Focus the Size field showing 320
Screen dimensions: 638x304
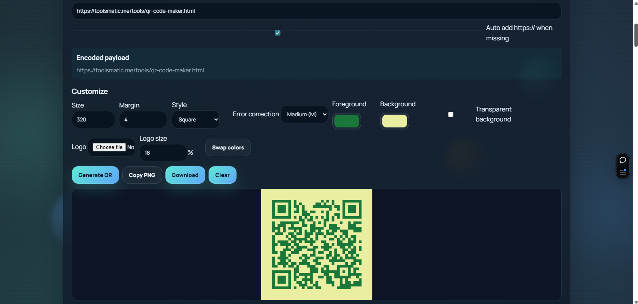(93, 119)
